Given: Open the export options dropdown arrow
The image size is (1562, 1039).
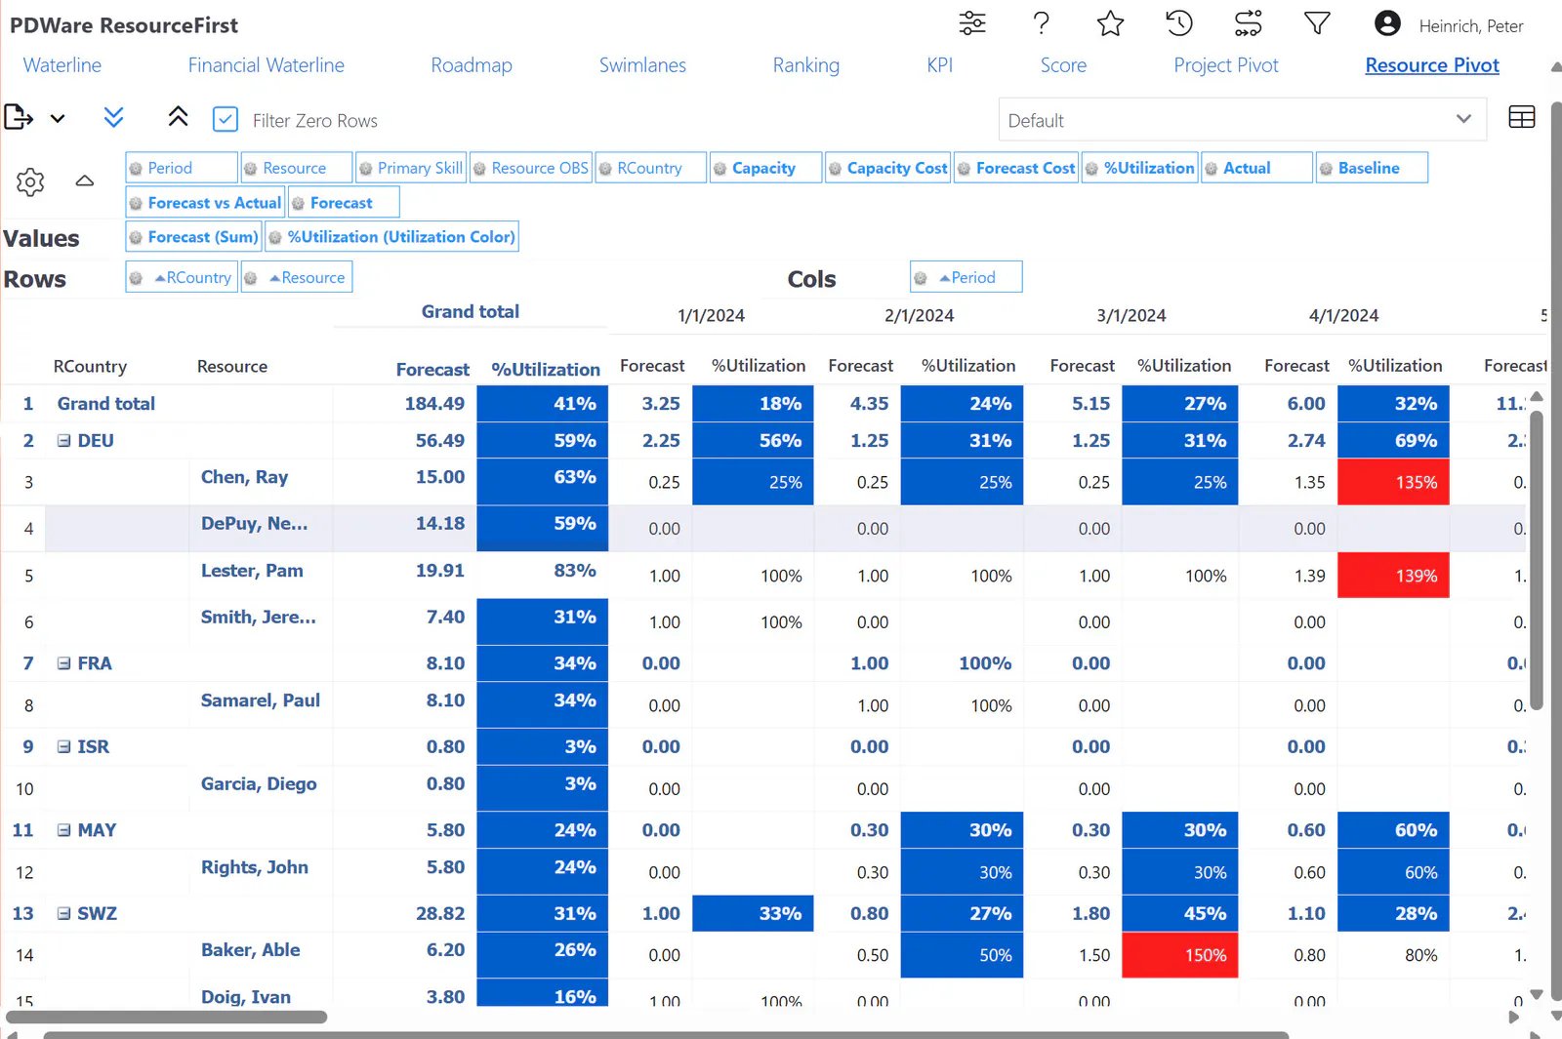Looking at the screenshot, I should click(x=58, y=119).
